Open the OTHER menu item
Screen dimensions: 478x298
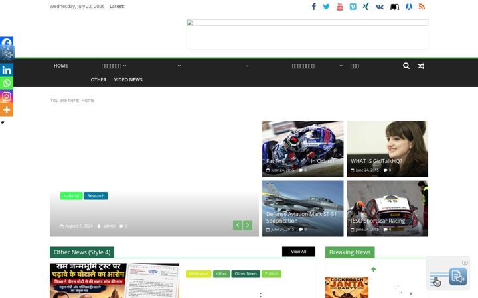point(98,79)
